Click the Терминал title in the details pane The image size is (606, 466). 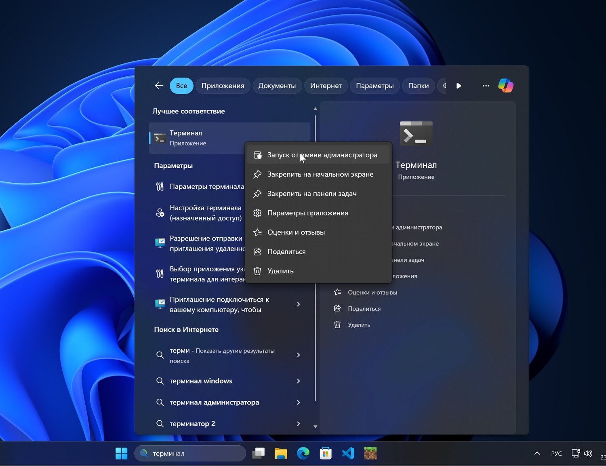coord(416,165)
